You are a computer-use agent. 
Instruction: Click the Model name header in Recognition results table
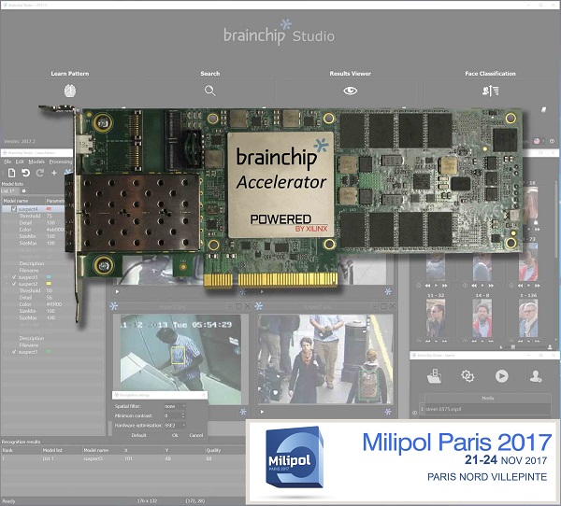(96, 450)
